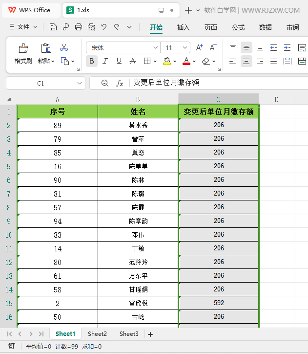Switch to the 数据 ribbon tab
This screenshot has height=354, width=308.
click(x=266, y=27)
